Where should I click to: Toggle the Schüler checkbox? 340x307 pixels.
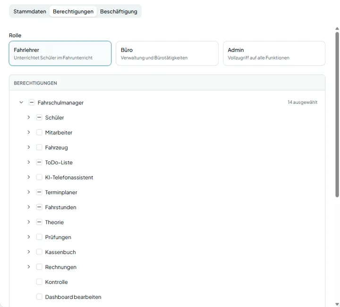pos(39,118)
